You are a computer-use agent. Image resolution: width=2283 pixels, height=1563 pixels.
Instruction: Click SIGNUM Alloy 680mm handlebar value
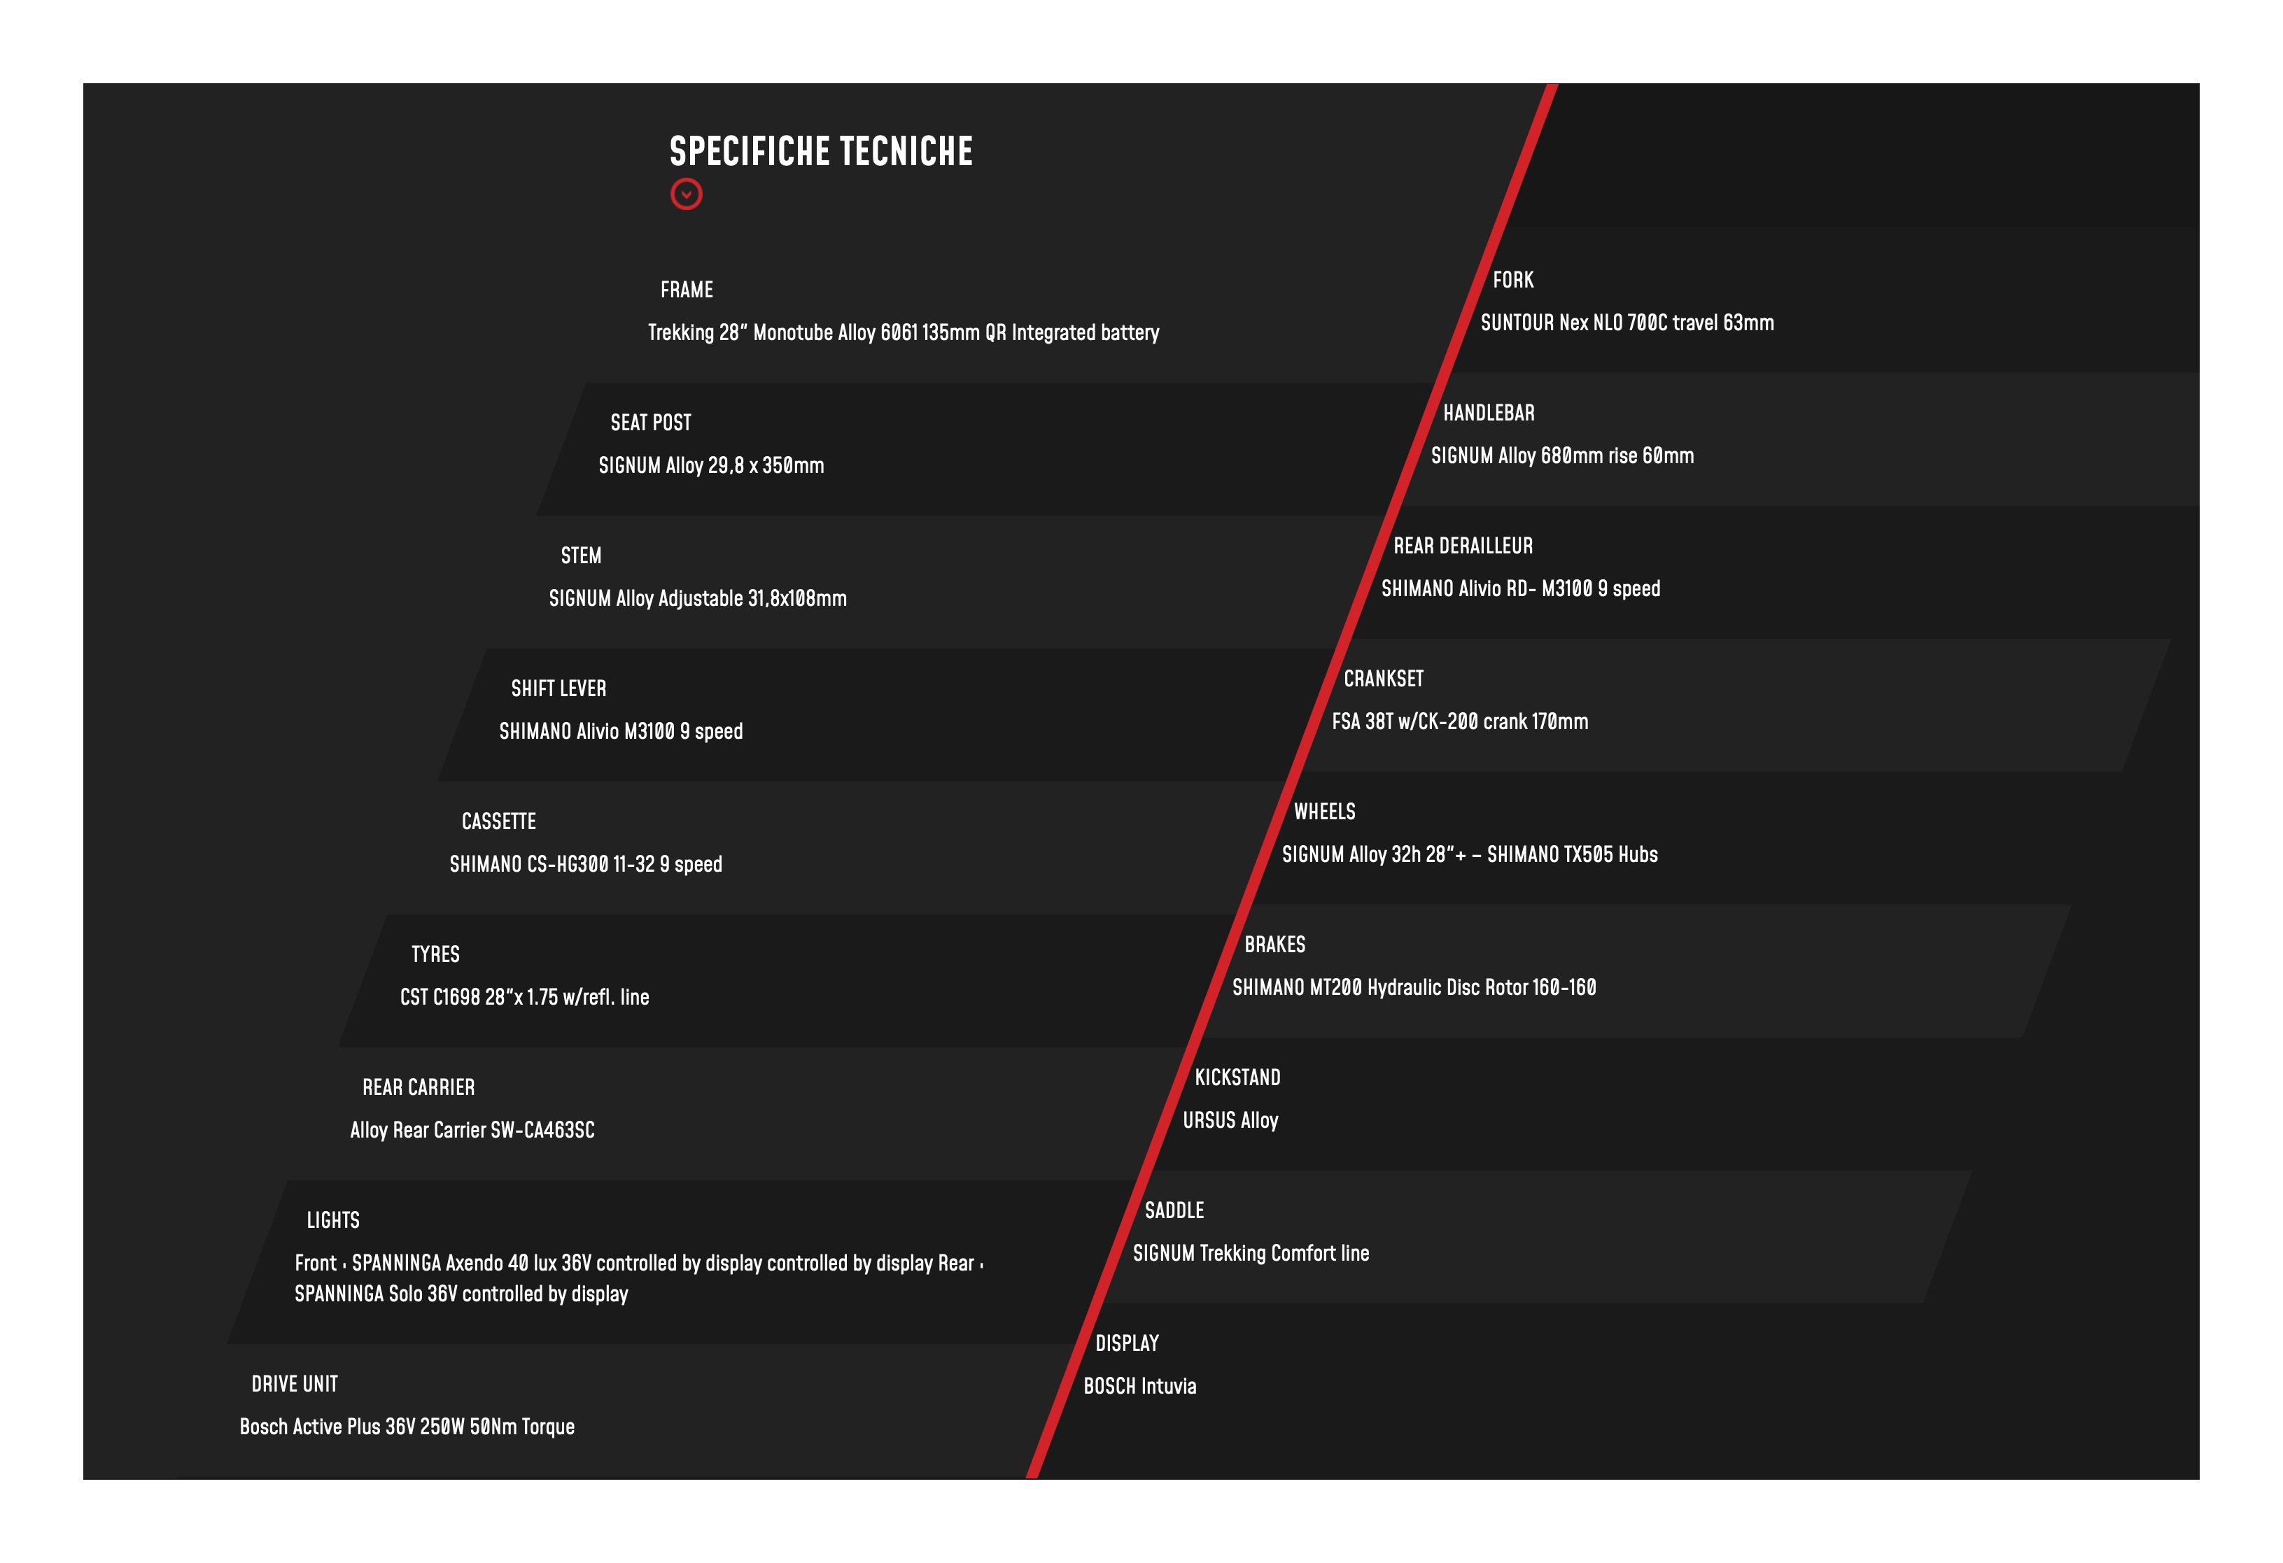tap(1561, 457)
